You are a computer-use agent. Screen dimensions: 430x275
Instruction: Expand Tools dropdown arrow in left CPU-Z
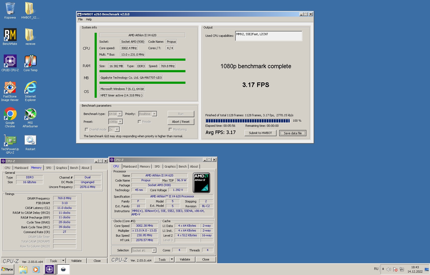coord(63,261)
